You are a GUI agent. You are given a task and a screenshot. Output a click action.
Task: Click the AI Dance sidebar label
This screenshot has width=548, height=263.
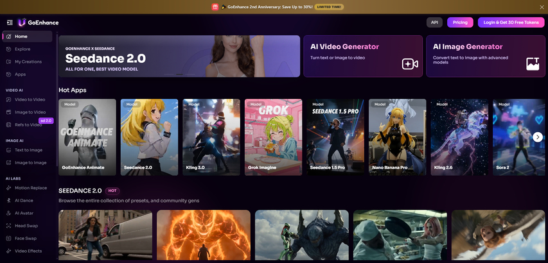pyautogui.click(x=24, y=200)
